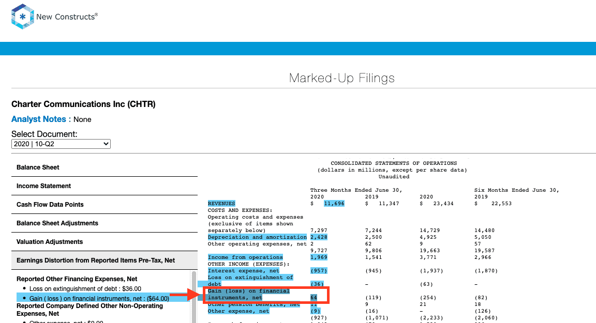Click the highlighted 64 financial instruments value
Screen dimensions: 596x323
[314, 298]
